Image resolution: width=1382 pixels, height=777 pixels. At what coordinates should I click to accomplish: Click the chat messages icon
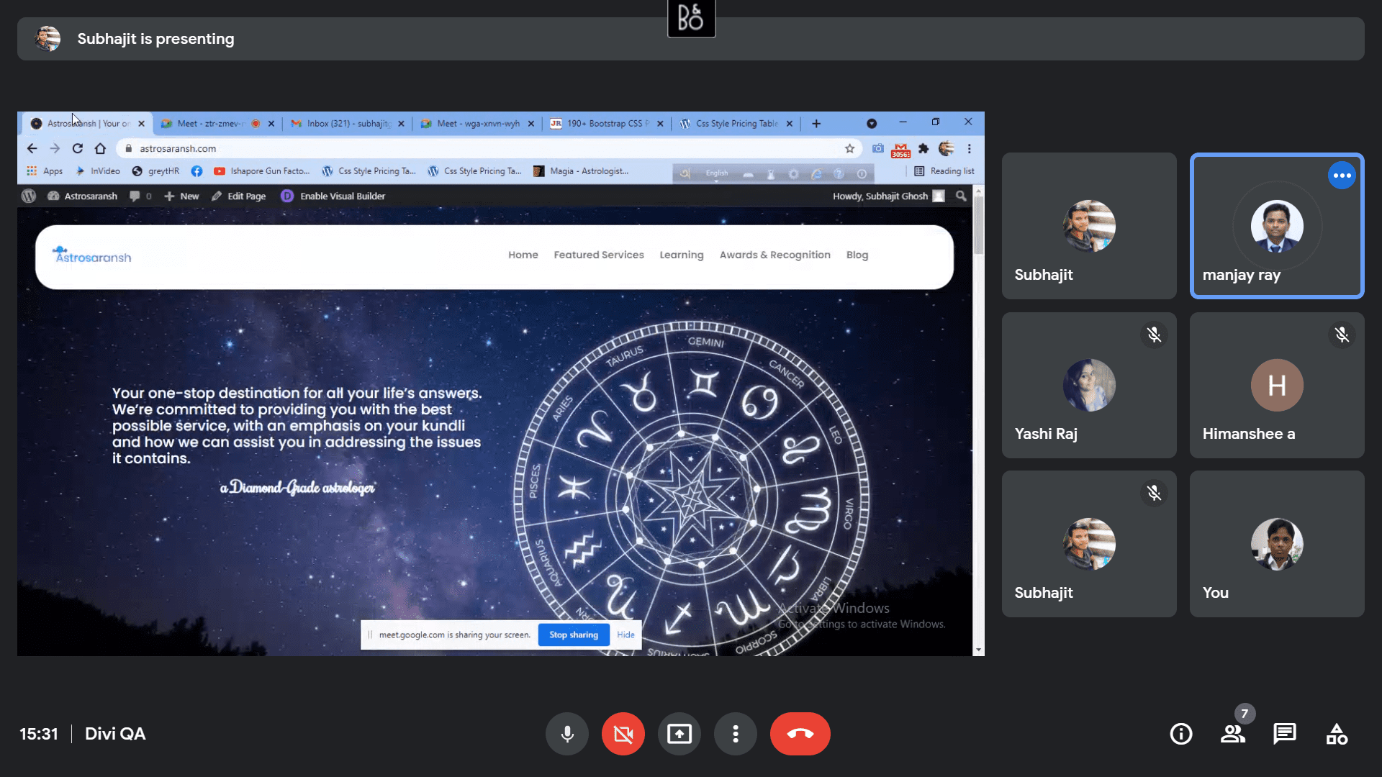point(1285,733)
